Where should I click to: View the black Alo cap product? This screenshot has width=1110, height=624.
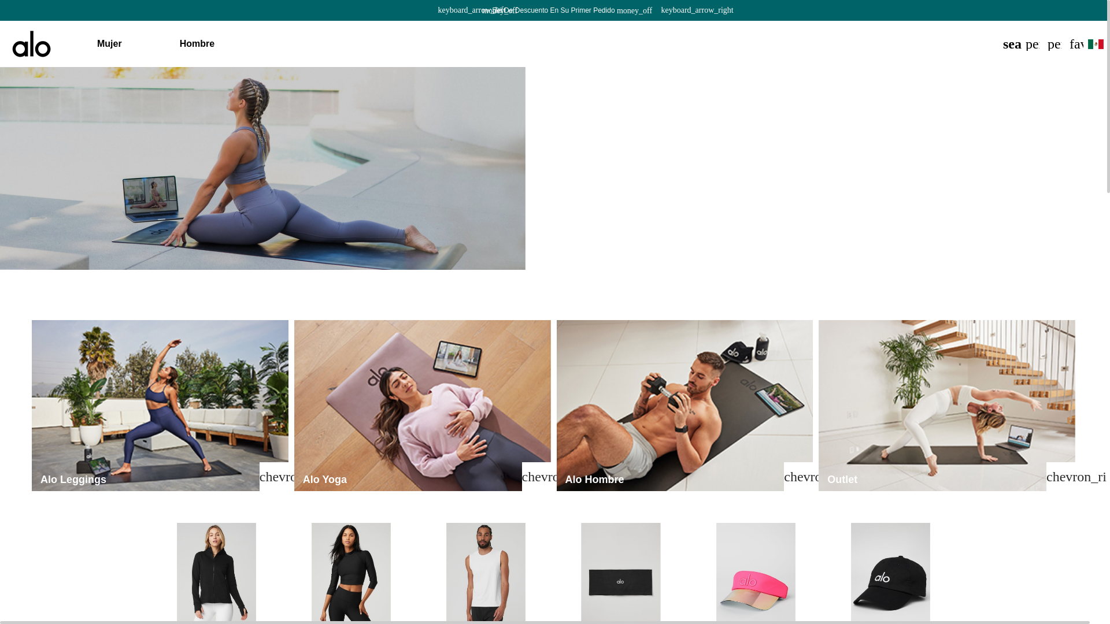pyautogui.click(x=890, y=573)
